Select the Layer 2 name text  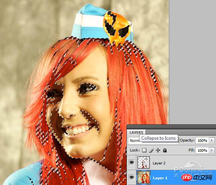coord(159,163)
